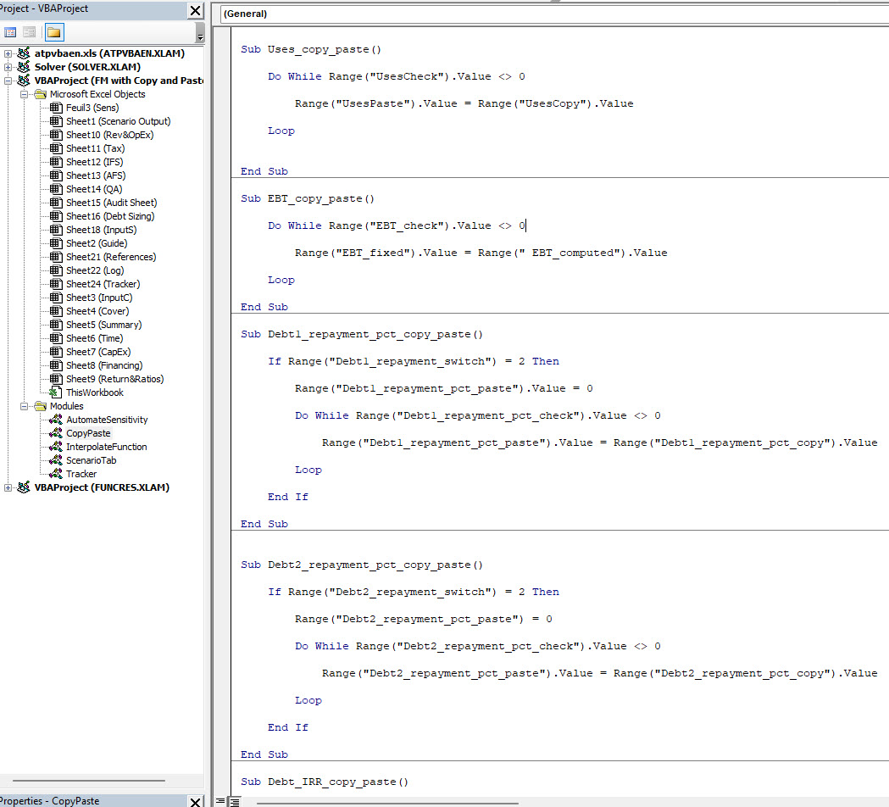Select the AutomateSensitivity module icon
The height and width of the screenshot is (807, 889).
pos(56,420)
